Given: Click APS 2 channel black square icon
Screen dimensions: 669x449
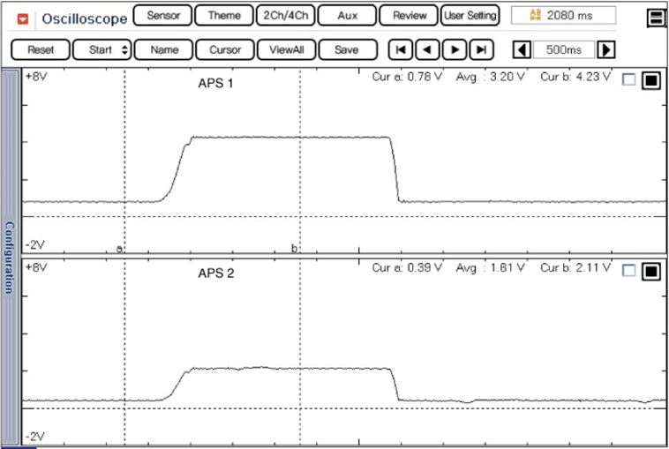Looking at the screenshot, I should (650, 271).
